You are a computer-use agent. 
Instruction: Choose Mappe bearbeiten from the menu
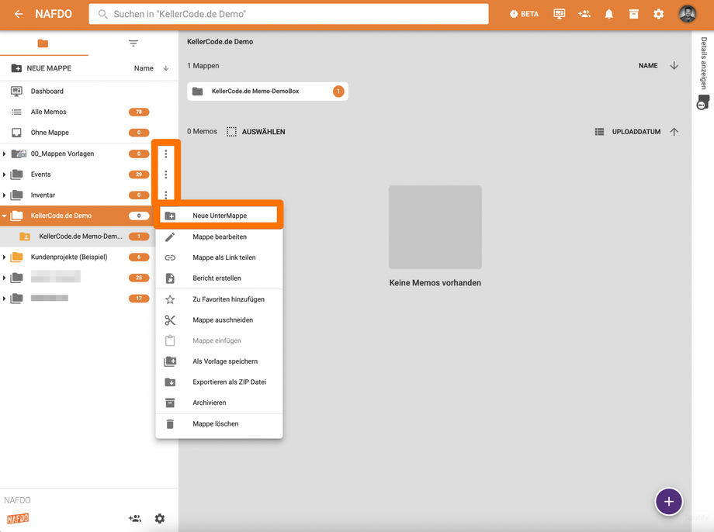pos(219,237)
